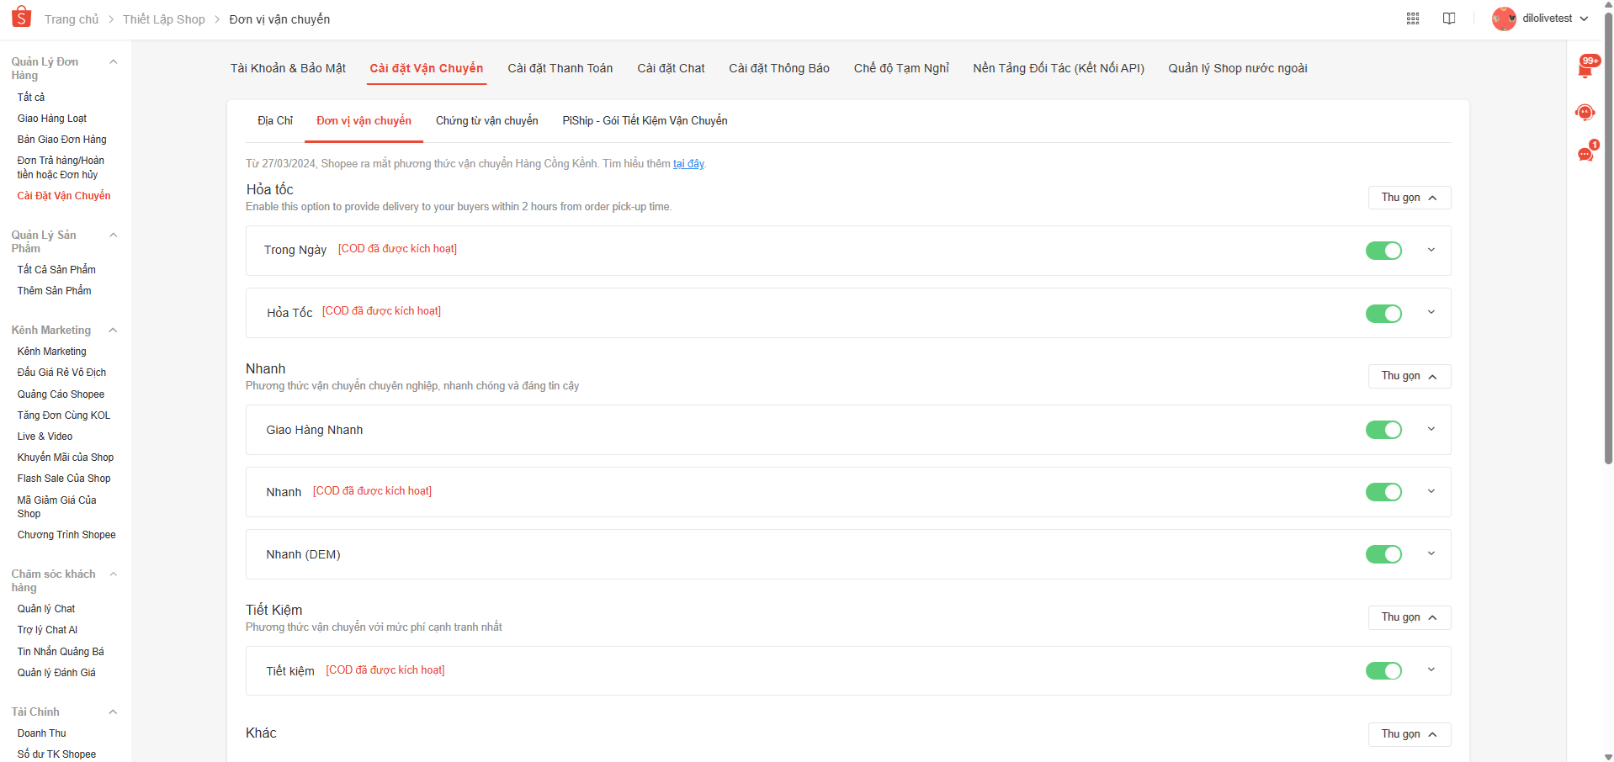Open the dilolivetest account dropdown arrow
Image resolution: width=1614 pixels, height=762 pixels.
tap(1585, 19)
